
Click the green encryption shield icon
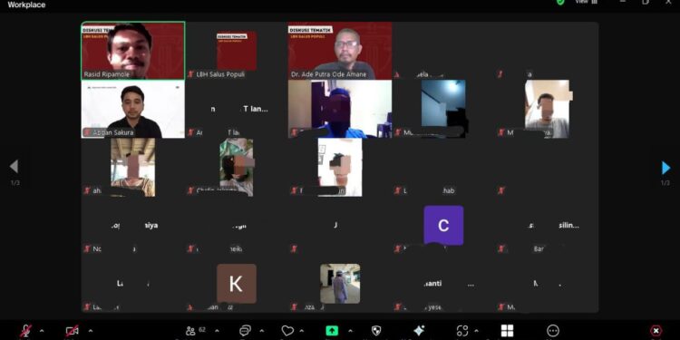[x=560, y=2]
